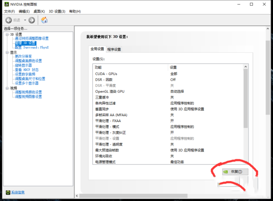
Task: Click the system information icon
Action: coord(8,193)
